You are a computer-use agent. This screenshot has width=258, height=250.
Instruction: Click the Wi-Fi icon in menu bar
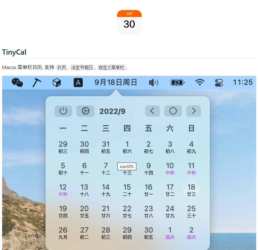pos(200,83)
